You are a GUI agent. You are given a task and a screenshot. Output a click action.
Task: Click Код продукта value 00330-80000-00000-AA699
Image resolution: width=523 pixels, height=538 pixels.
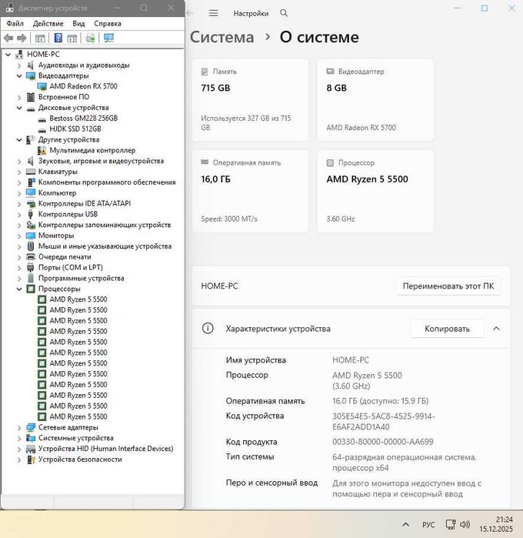pyautogui.click(x=383, y=442)
